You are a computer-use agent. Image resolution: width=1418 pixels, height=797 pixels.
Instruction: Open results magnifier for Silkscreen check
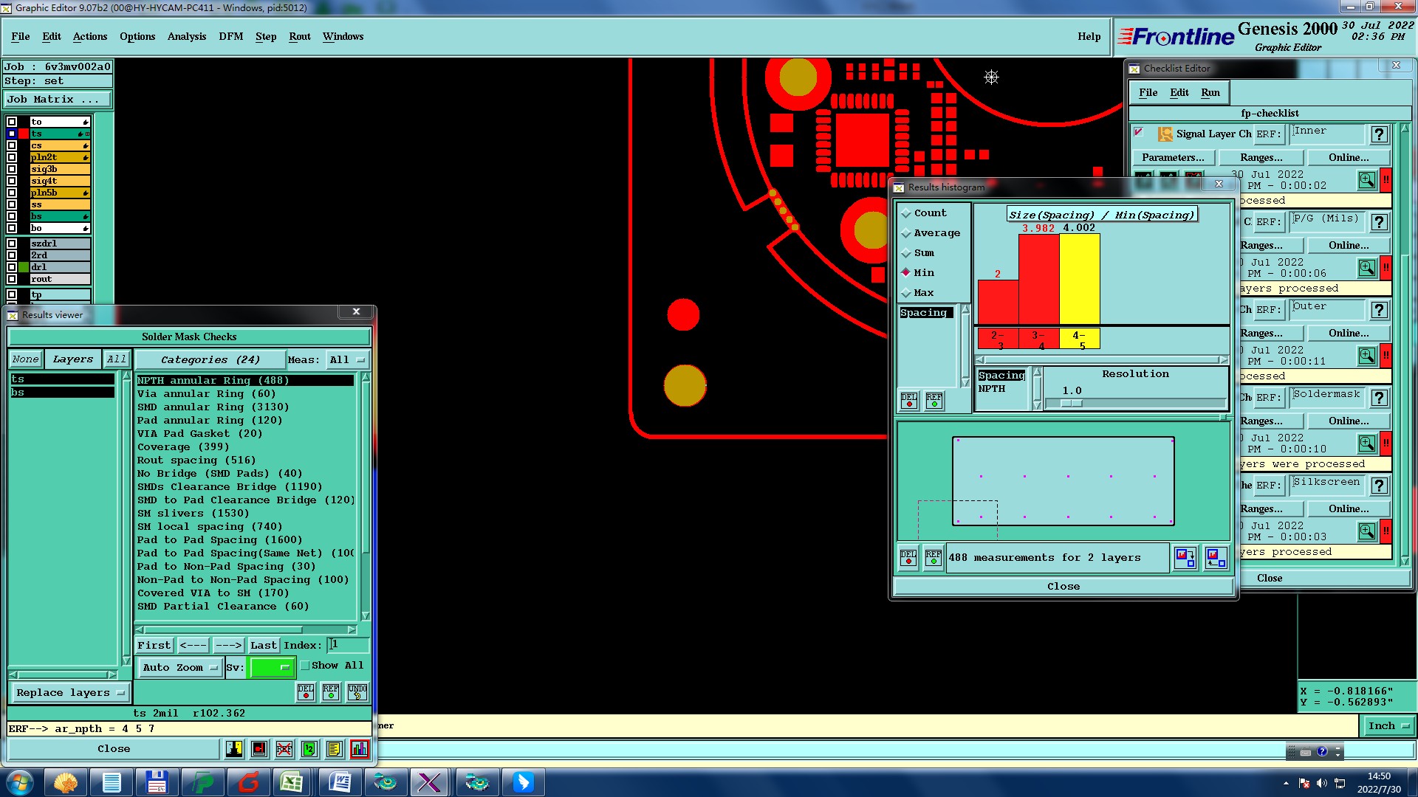point(1366,531)
